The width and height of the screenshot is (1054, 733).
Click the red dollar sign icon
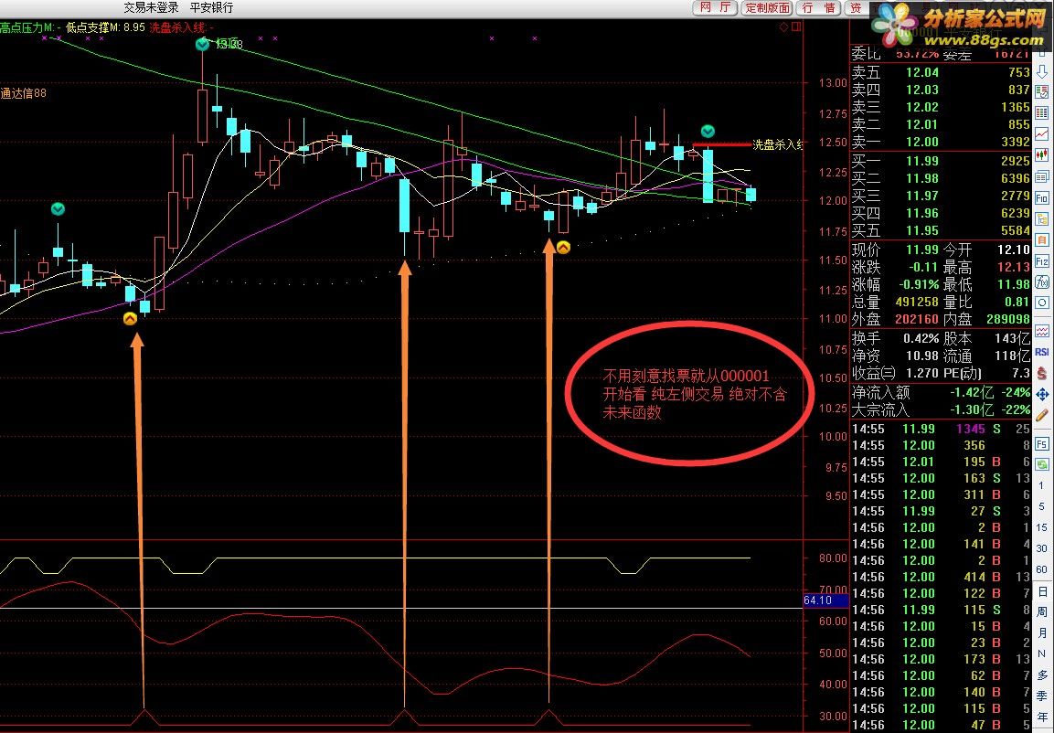[x=1042, y=372]
